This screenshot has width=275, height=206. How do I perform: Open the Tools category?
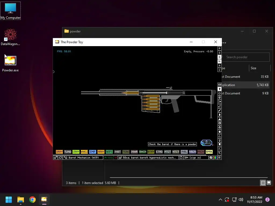tap(219, 140)
